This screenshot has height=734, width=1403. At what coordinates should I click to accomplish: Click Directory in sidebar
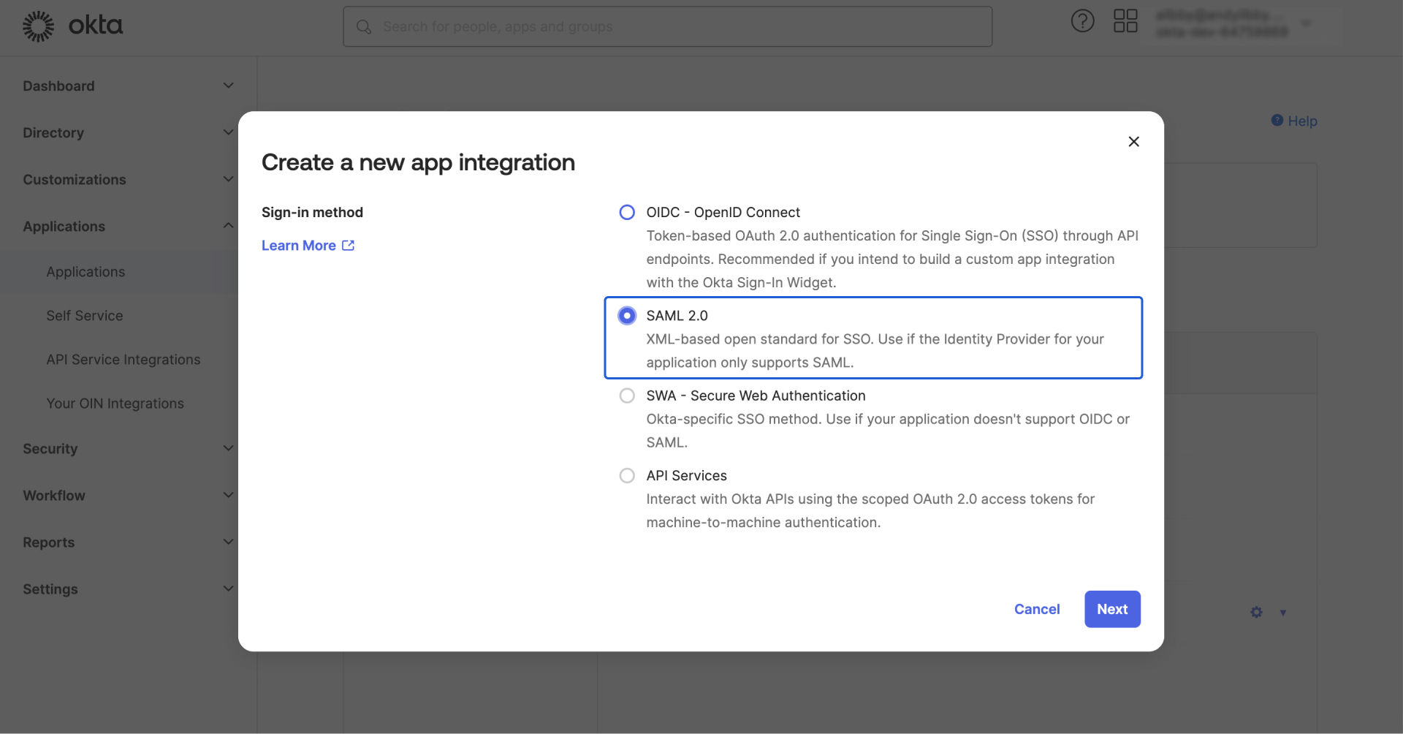pos(53,133)
